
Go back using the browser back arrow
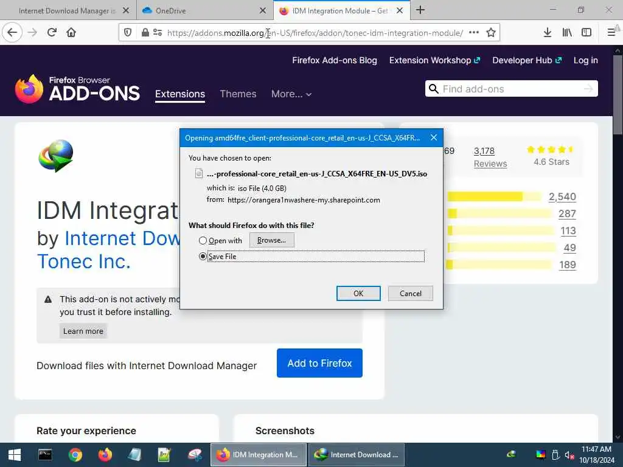tap(12, 33)
